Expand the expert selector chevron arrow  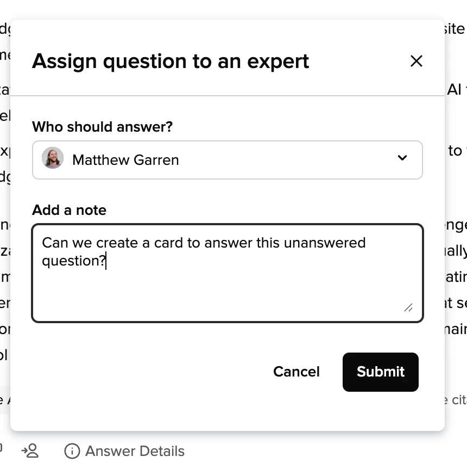tap(402, 158)
